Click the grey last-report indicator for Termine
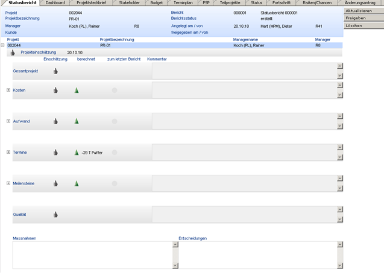Image resolution: width=384 pixels, height=275 pixels. (115, 152)
